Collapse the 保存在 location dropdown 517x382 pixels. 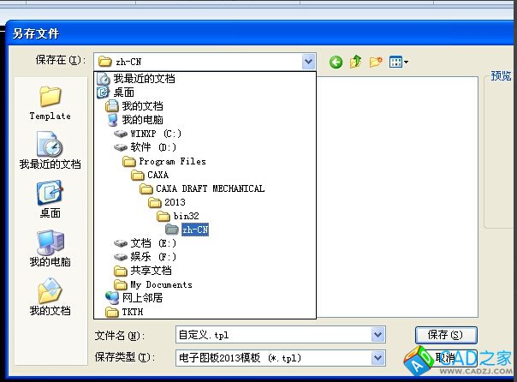click(x=308, y=62)
